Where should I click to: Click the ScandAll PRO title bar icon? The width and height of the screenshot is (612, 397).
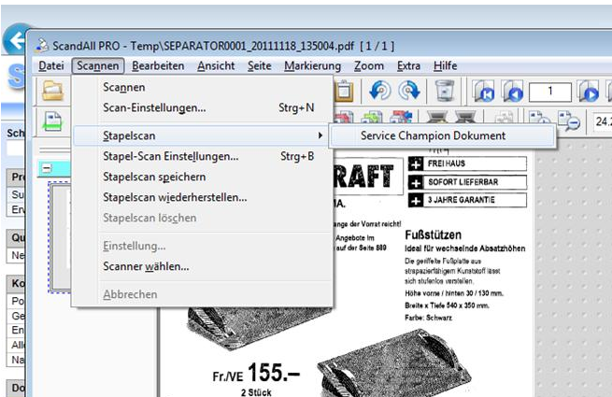click(x=42, y=46)
